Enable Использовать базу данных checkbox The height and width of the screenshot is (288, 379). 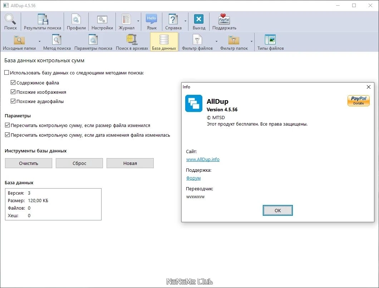[7, 73]
